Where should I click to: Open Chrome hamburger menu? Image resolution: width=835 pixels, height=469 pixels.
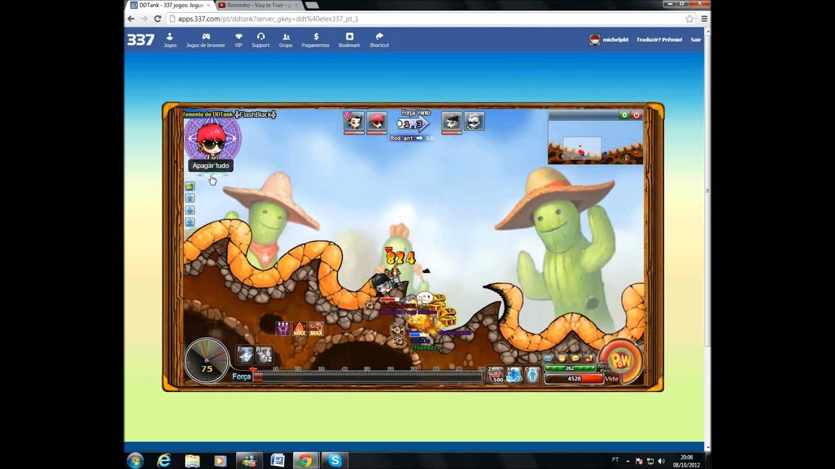point(704,19)
